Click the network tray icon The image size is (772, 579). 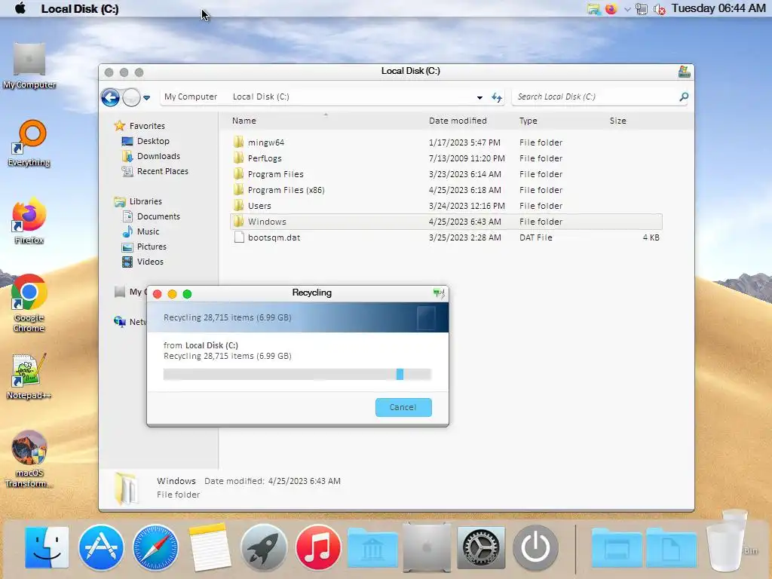(x=642, y=9)
